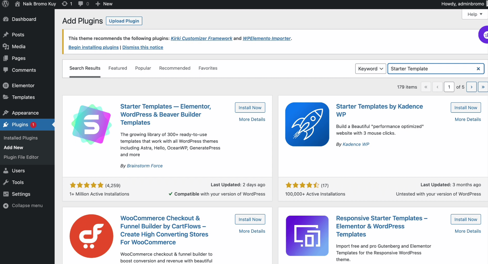Click Responsive Starter Templates purple icon

click(x=307, y=236)
